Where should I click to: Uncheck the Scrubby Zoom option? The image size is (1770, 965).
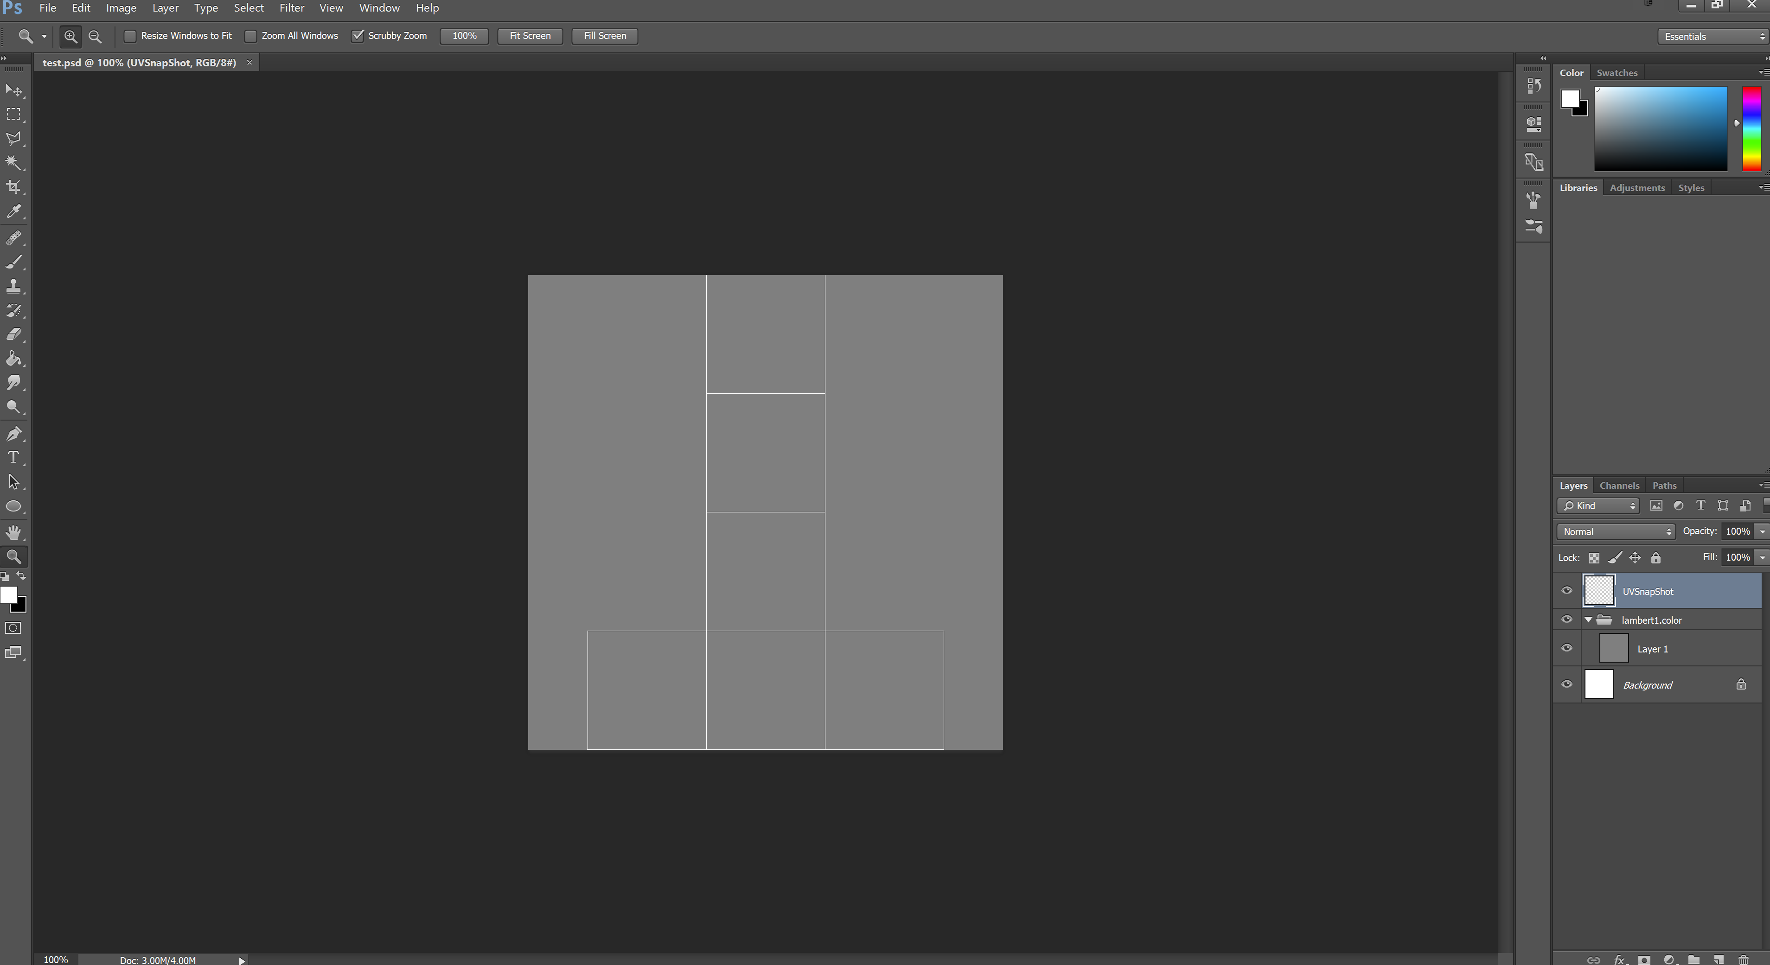358,36
